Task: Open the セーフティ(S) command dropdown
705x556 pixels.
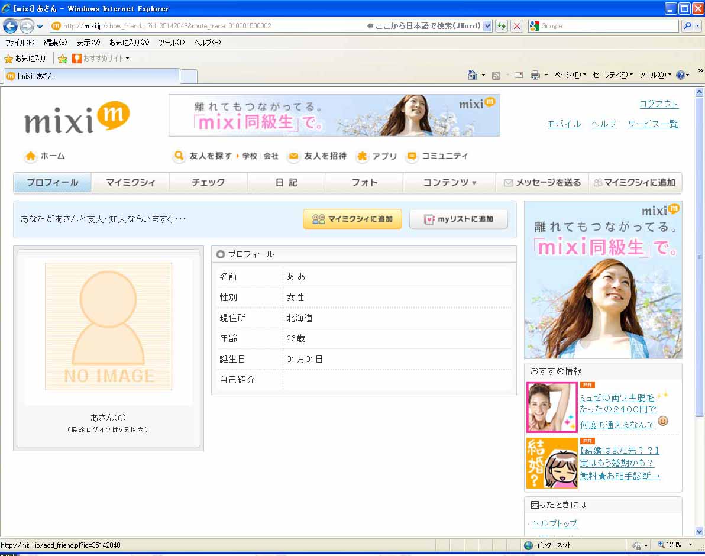Action: 613,75
